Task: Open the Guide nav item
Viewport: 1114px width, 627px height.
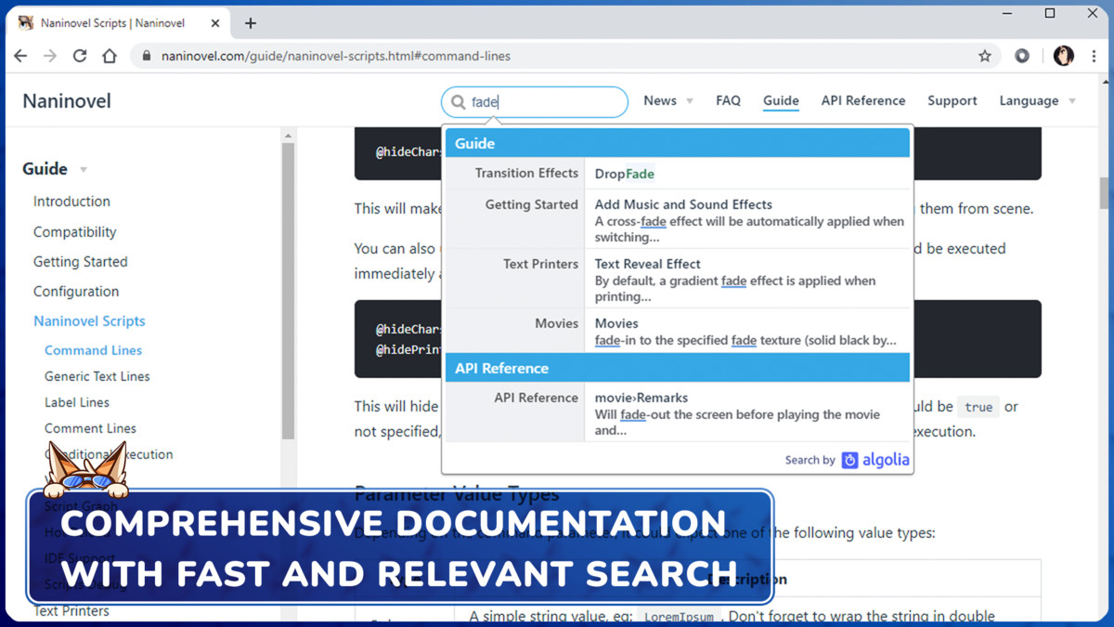Action: (x=781, y=100)
